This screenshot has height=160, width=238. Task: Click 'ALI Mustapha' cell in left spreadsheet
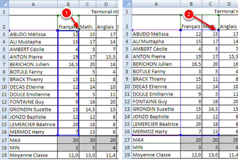[33, 42]
